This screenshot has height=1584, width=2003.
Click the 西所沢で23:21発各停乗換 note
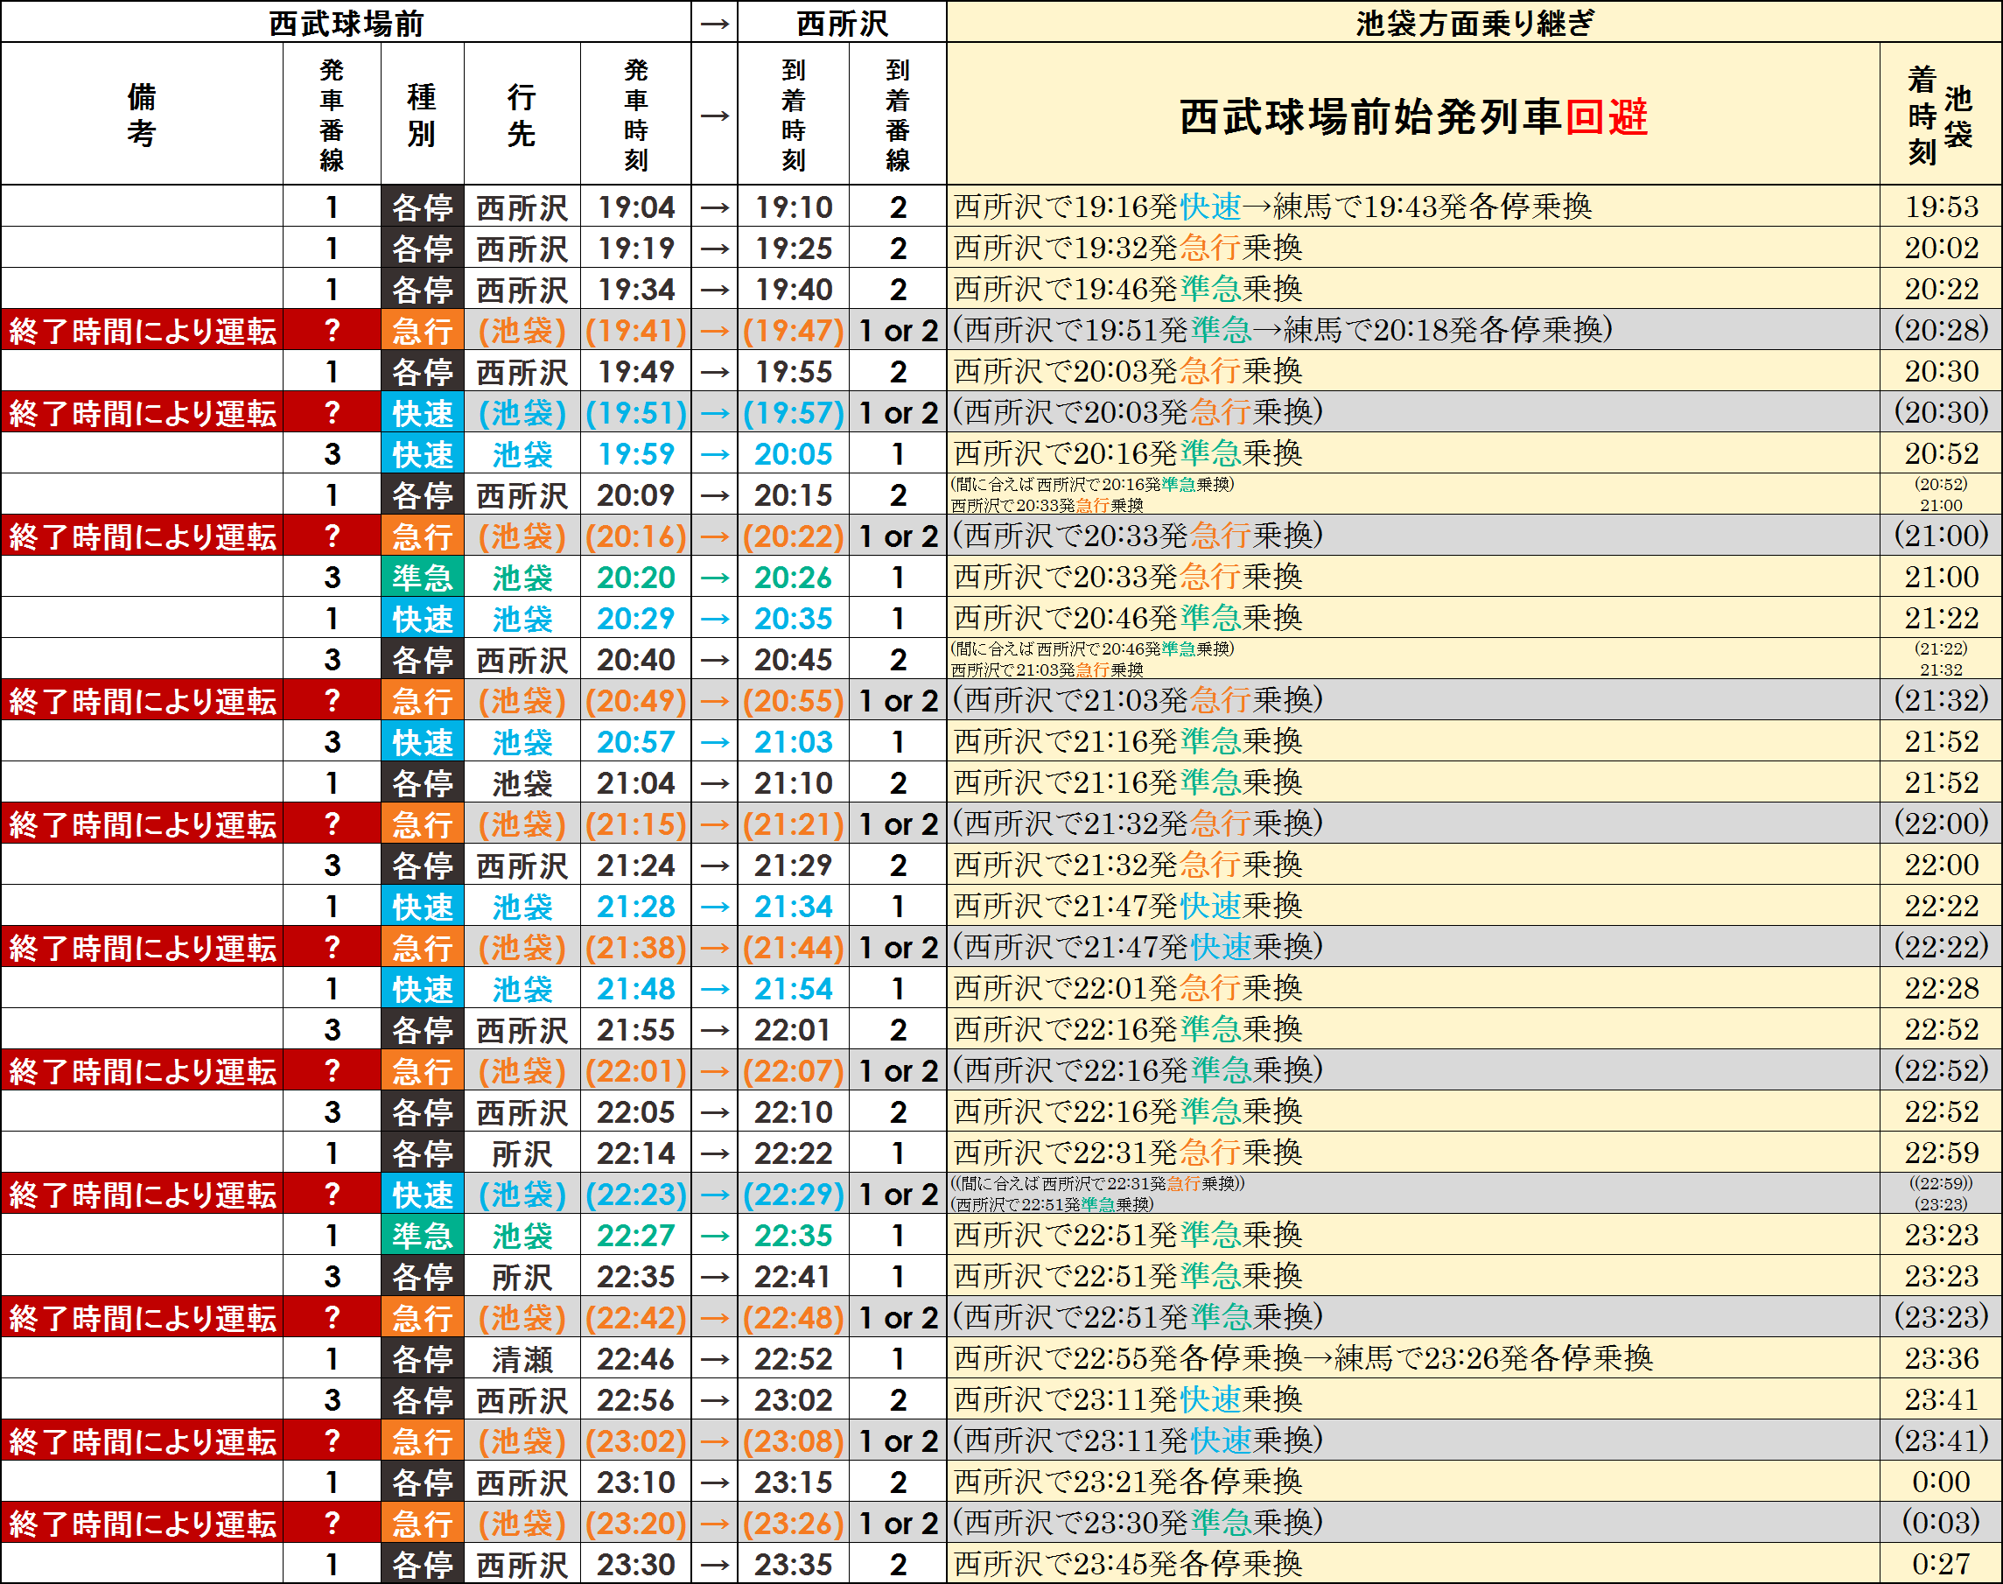click(1128, 1481)
